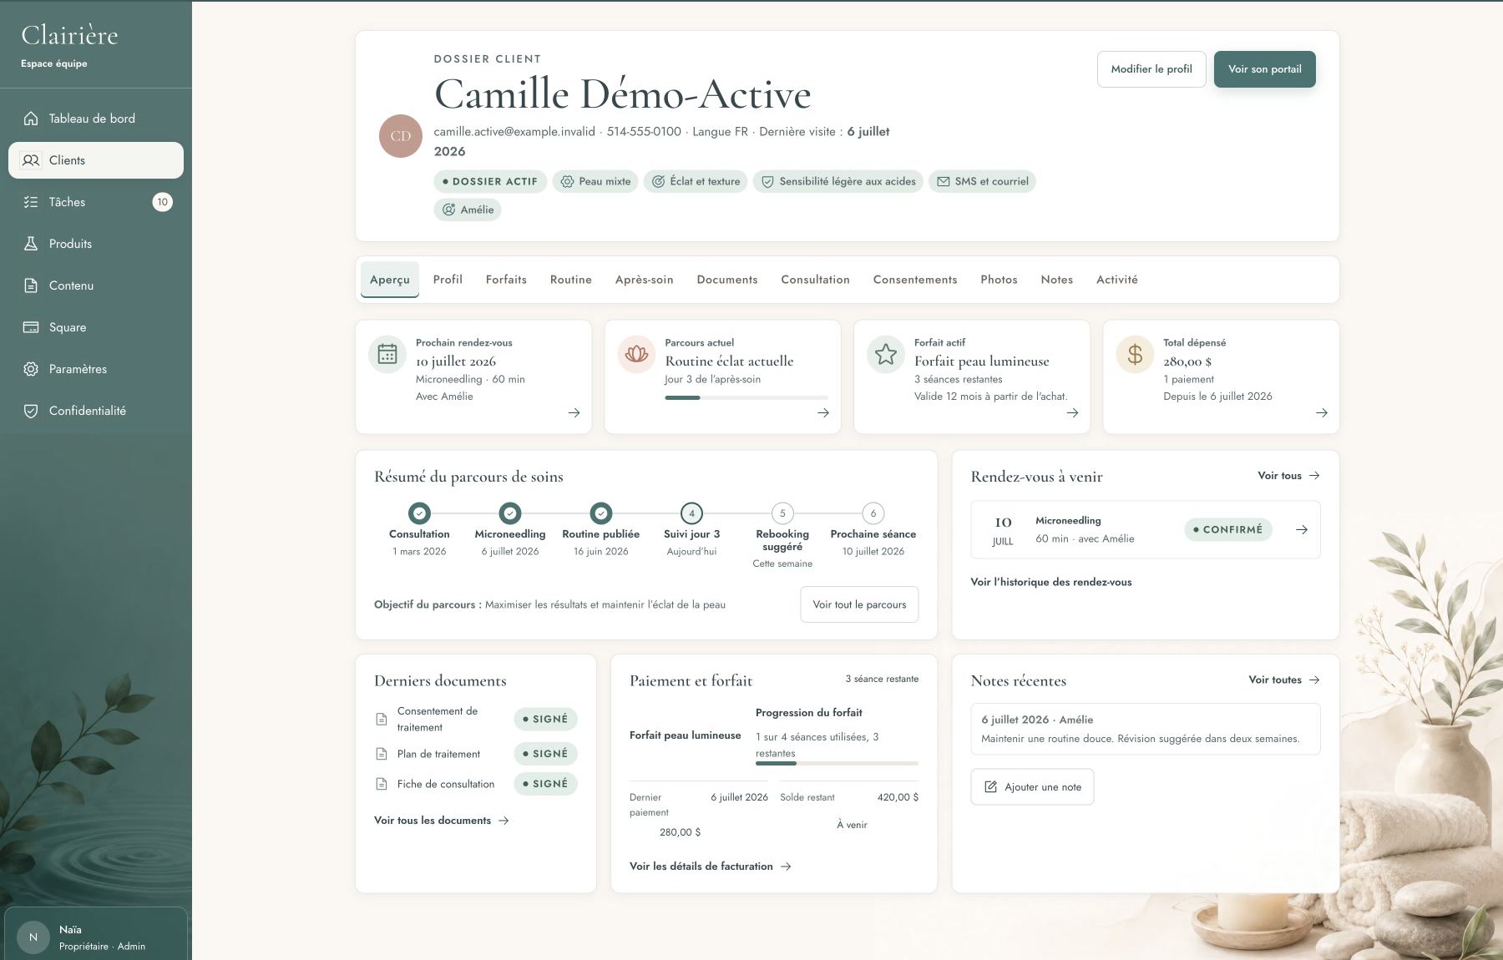Click the CONFIRMÉ status badge
The image size is (1503, 960).
[1227, 529]
